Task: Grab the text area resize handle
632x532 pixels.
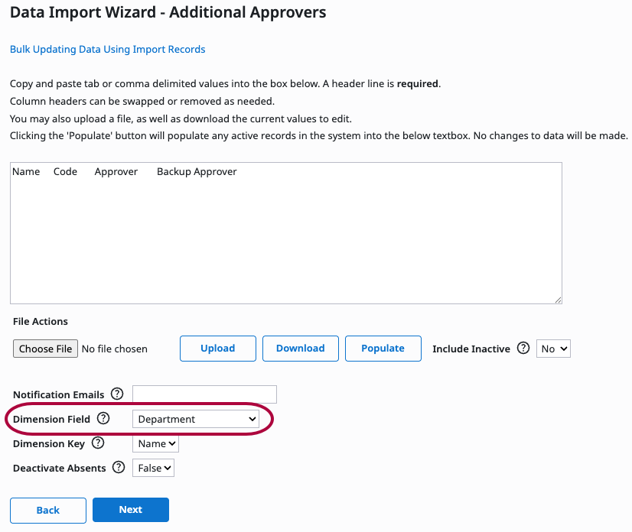Action: click(x=558, y=300)
